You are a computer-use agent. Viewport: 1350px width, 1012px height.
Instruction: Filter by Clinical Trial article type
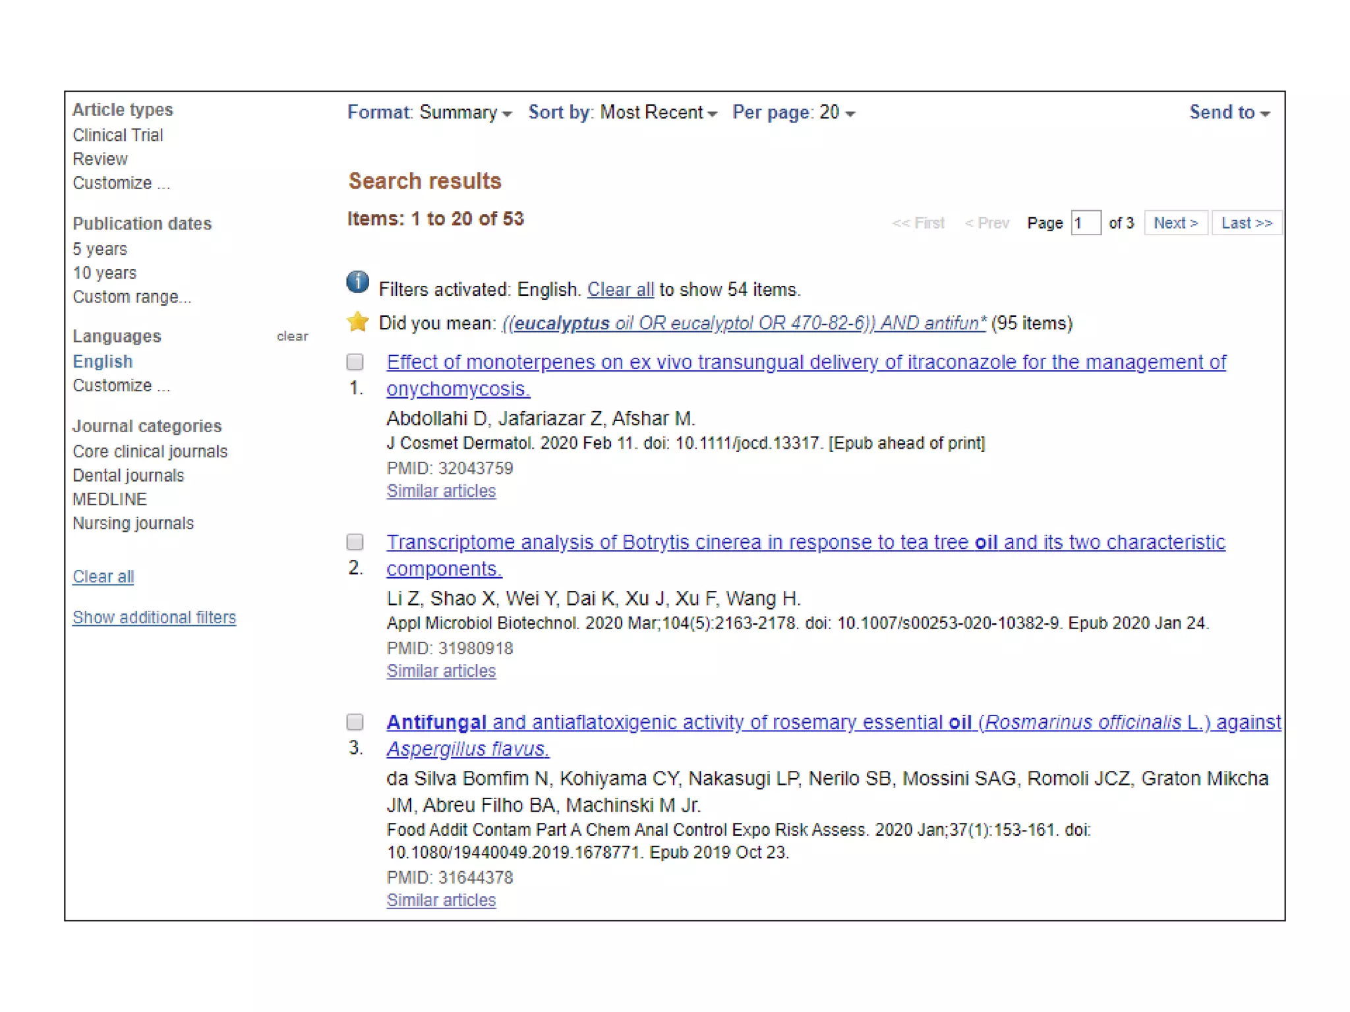[118, 135]
